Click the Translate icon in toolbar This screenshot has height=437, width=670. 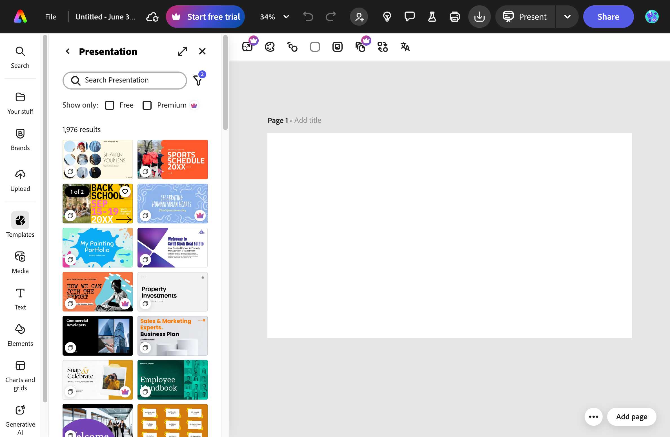click(x=405, y=47)
